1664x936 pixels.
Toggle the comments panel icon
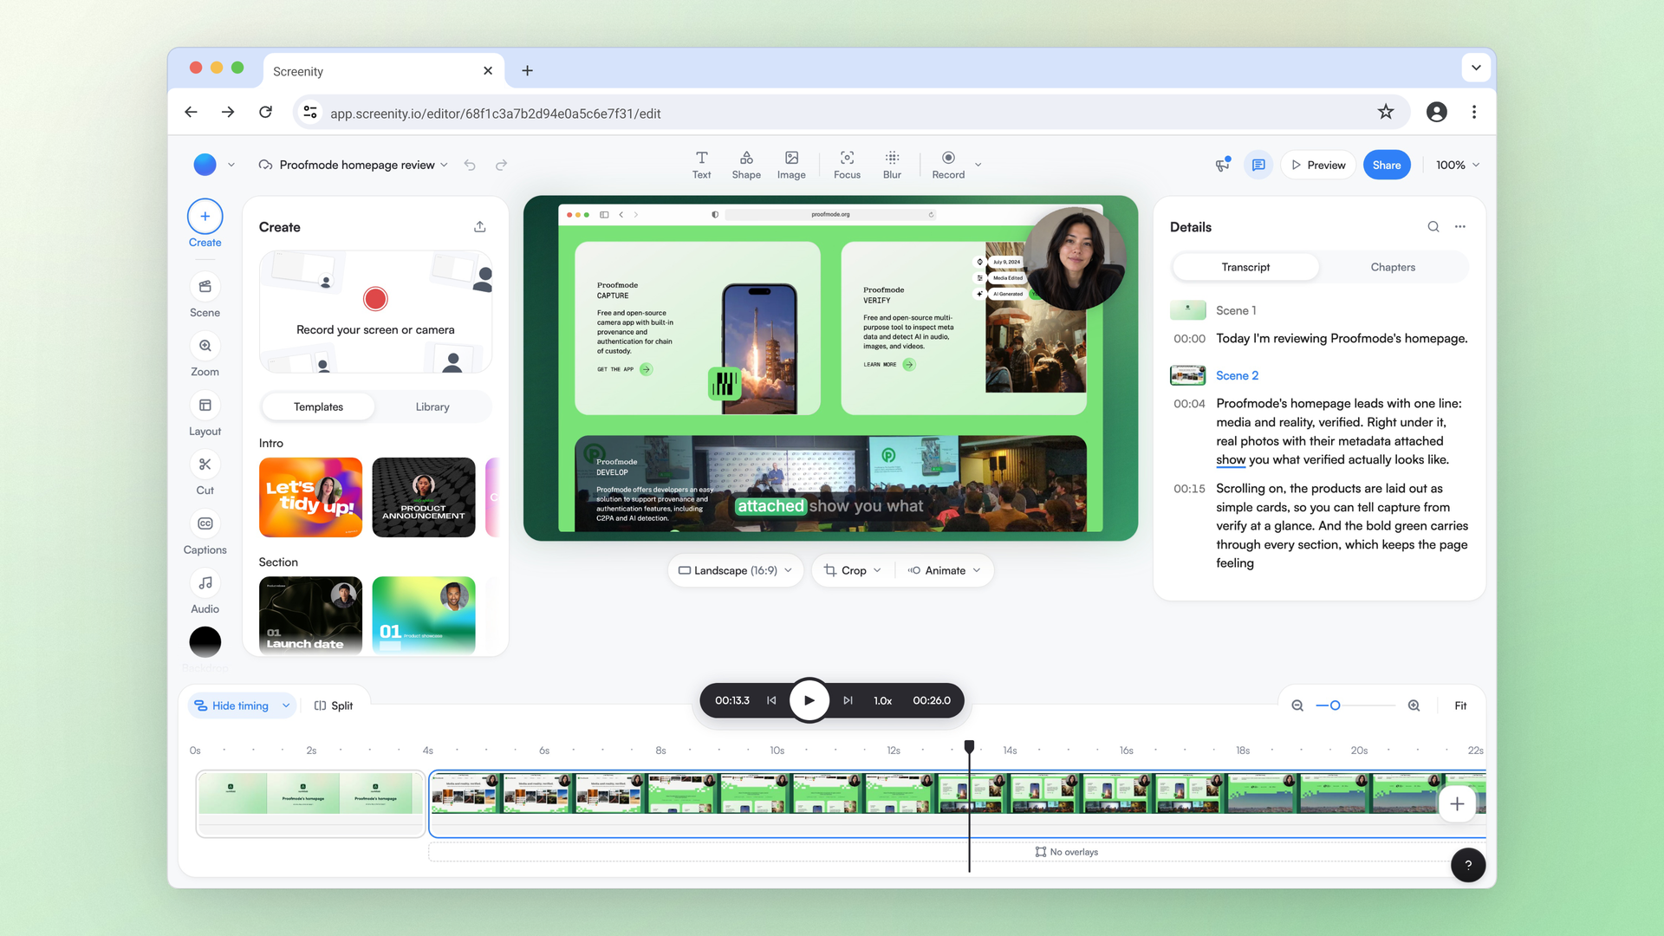pyautogui.click(x=1258, y=165)
